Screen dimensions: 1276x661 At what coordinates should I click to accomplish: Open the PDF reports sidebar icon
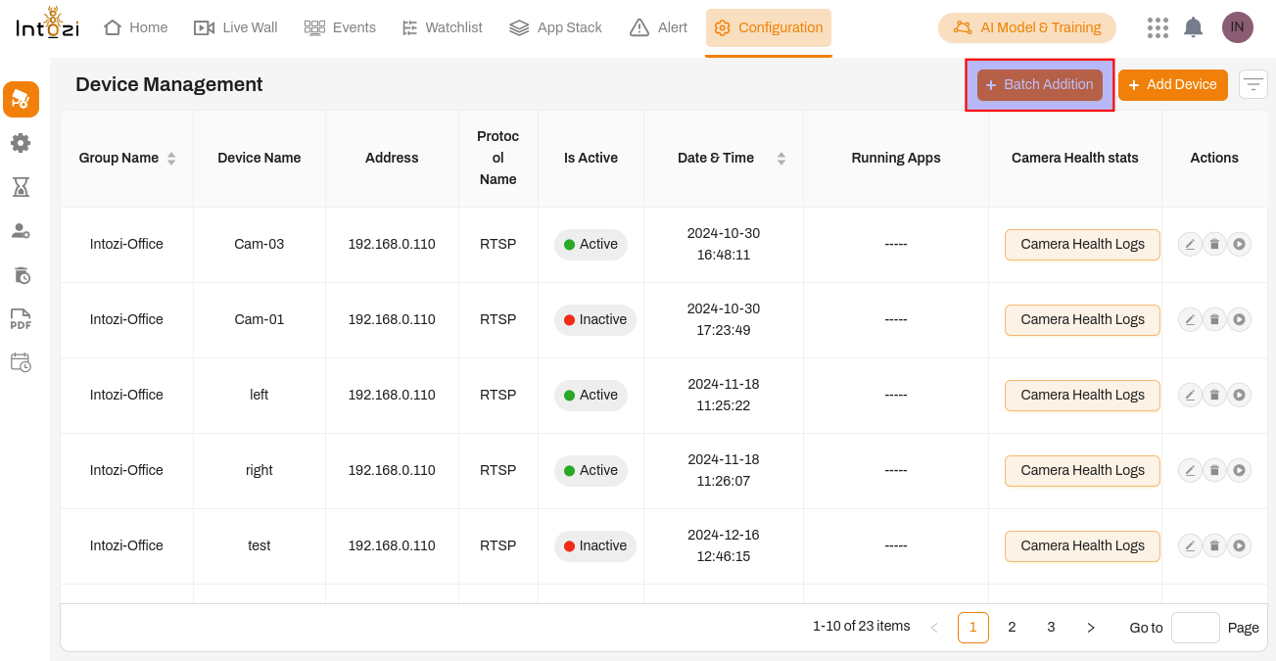pos(21,319)
